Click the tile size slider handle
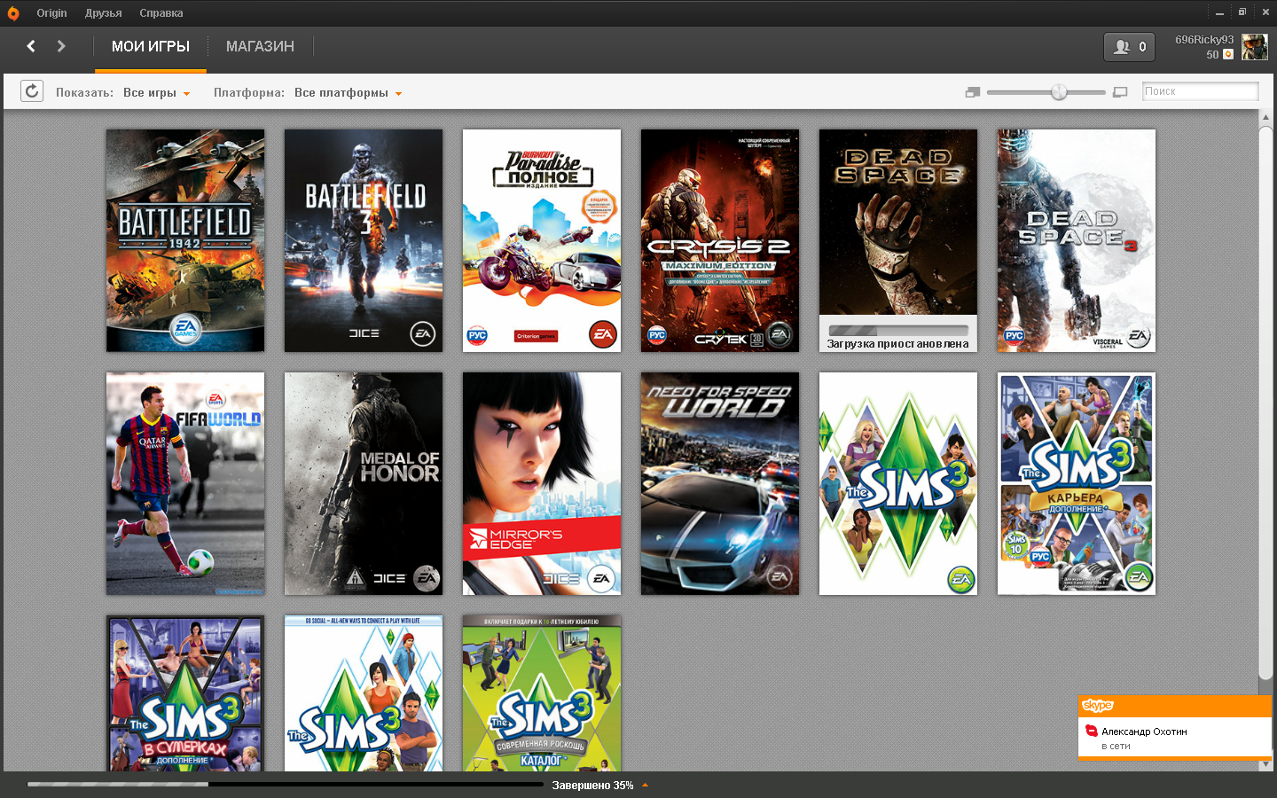1277x798 pixels. click(x=1059, y=92)
